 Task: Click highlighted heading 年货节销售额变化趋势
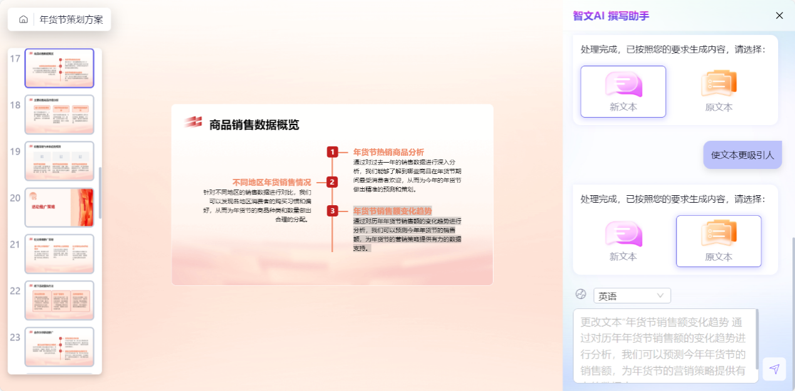click(392, 211)
